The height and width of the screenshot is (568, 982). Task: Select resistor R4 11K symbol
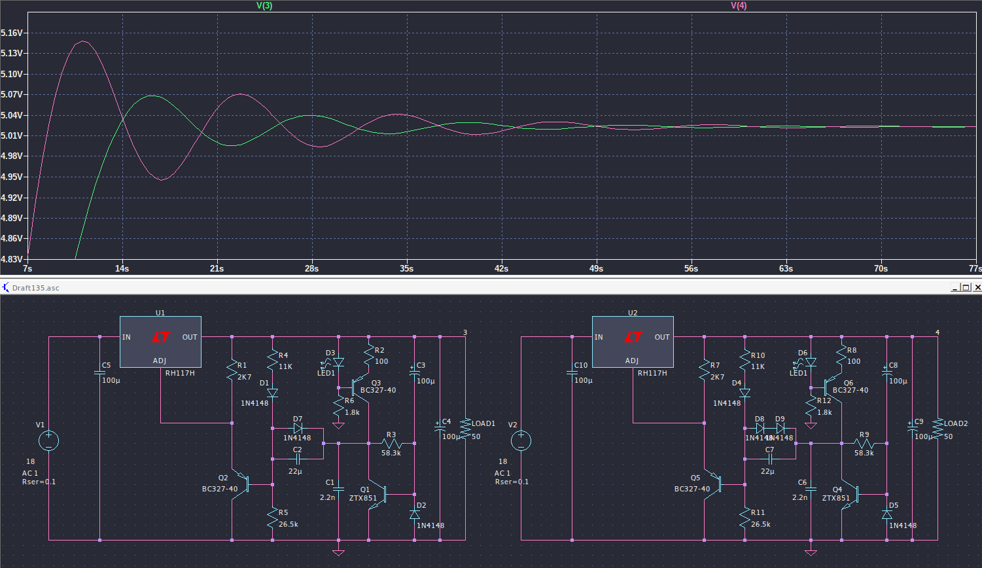click(x=273, y=359)
